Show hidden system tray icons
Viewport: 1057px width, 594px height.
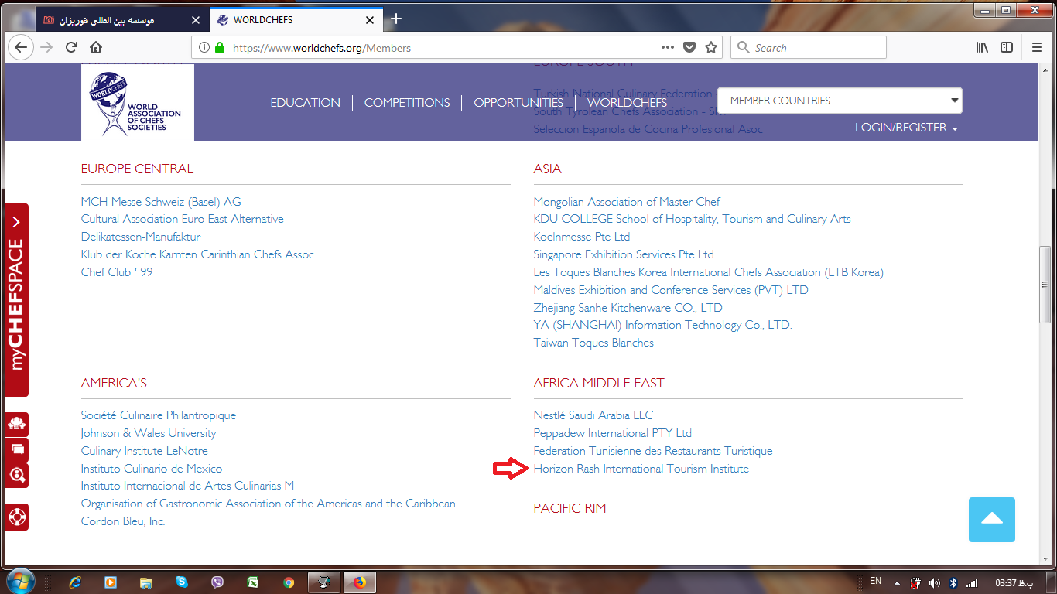(x=898, y=582)
